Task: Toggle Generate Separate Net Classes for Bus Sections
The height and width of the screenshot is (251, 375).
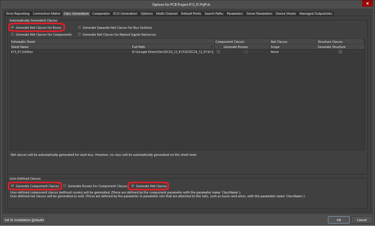Action: (79, 28)
